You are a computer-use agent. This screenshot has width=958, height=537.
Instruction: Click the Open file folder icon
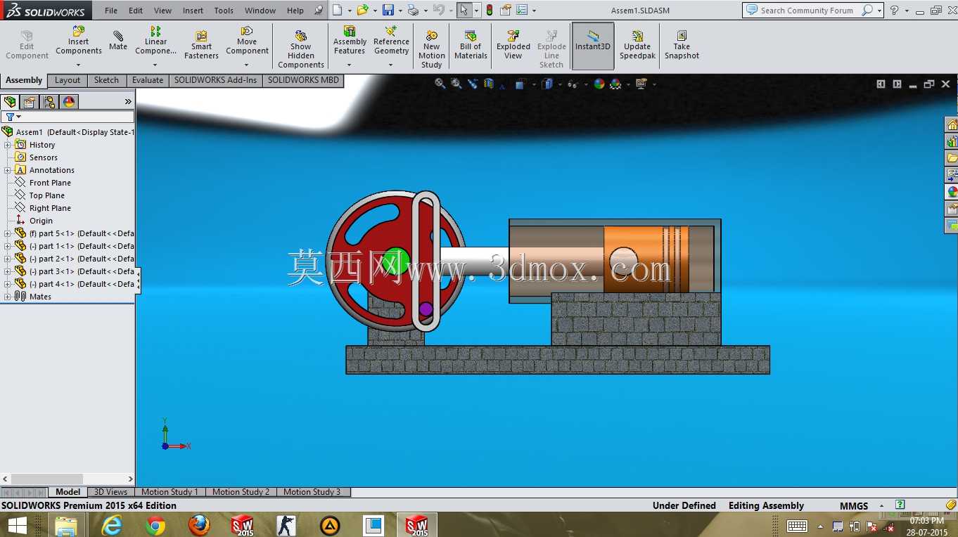[x=362, y=10]
